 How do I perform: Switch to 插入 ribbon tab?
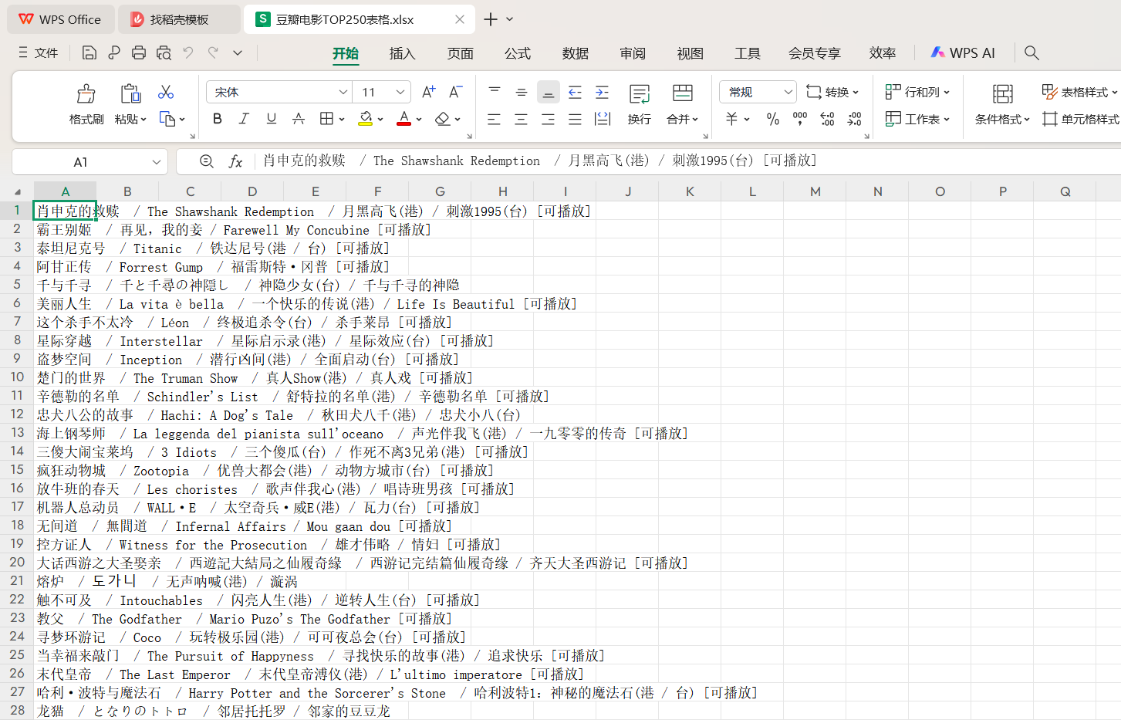click(x=402, y=53)
